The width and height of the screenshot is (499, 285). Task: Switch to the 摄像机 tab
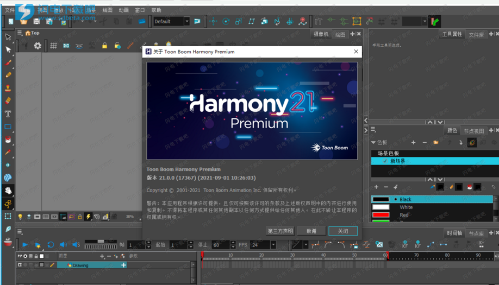321,34
